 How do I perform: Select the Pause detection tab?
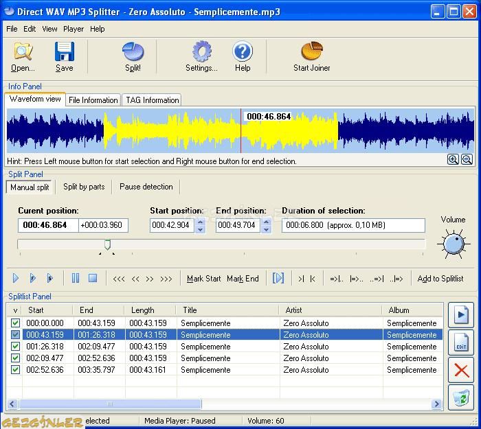146,187
